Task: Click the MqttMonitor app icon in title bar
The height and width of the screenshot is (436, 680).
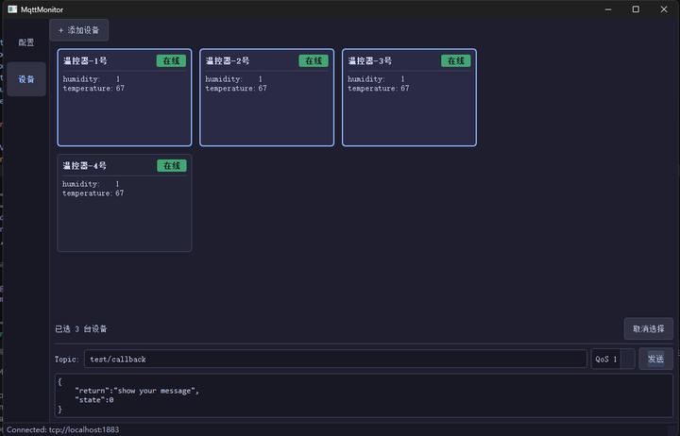Action: coord(12,9)
